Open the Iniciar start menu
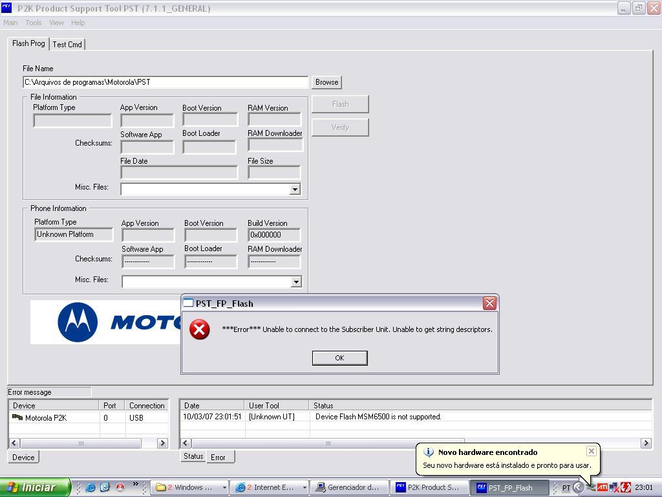Screen dimensions: 662x497 35,487
